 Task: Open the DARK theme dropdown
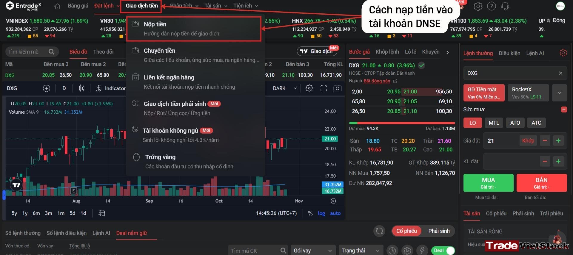tap(285, 88)
